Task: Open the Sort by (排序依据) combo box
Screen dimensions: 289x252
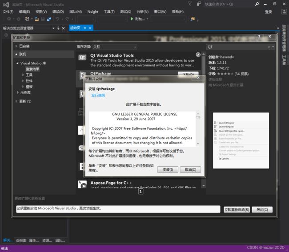Action: coord(114,47)
